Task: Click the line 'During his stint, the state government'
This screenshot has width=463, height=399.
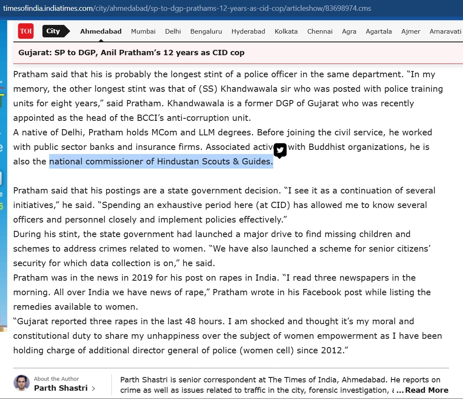Action: (x=94, y=234)
